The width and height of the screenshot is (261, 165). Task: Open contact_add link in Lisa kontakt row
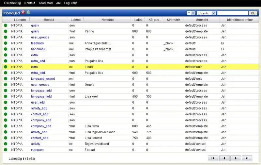click(x=39, y=138)
